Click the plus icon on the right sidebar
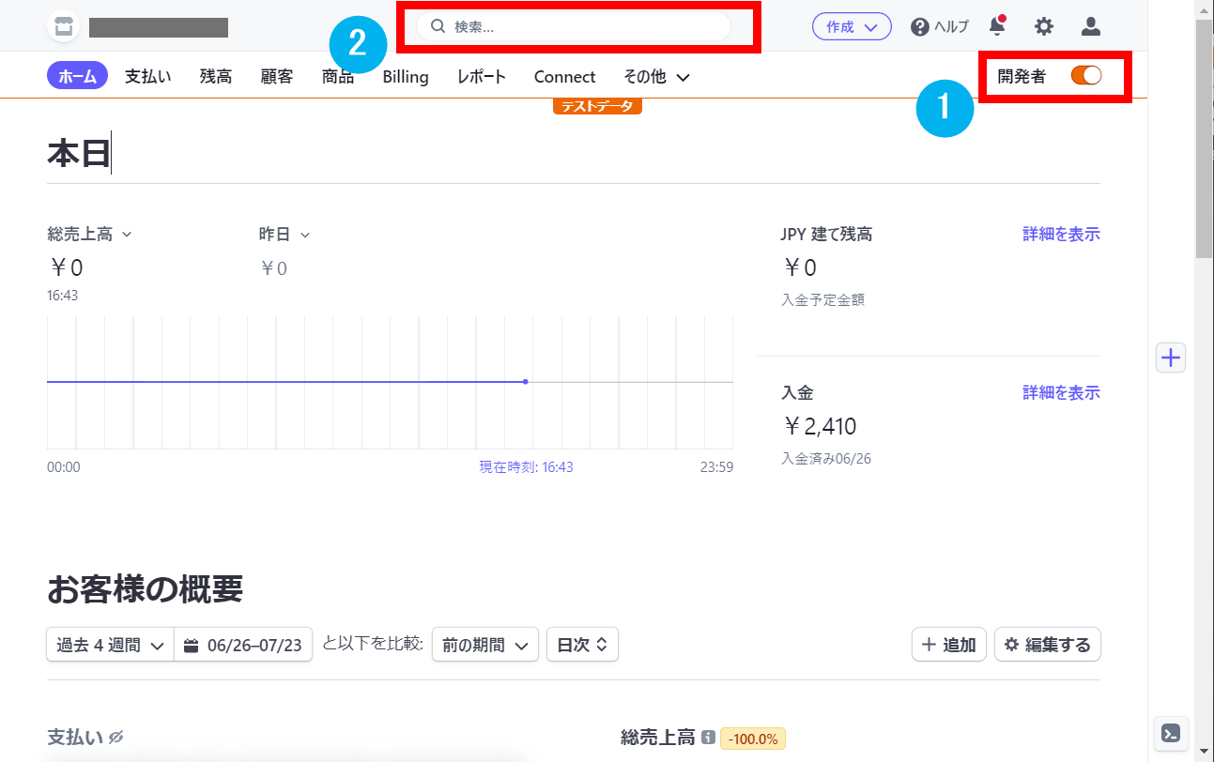 point(1171,358)
